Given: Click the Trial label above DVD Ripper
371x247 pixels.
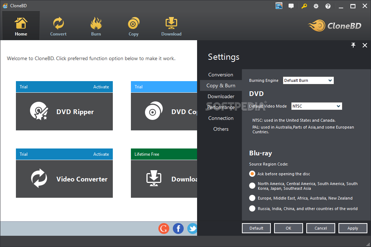Looking at the screenshot, I should click(24, 87).
